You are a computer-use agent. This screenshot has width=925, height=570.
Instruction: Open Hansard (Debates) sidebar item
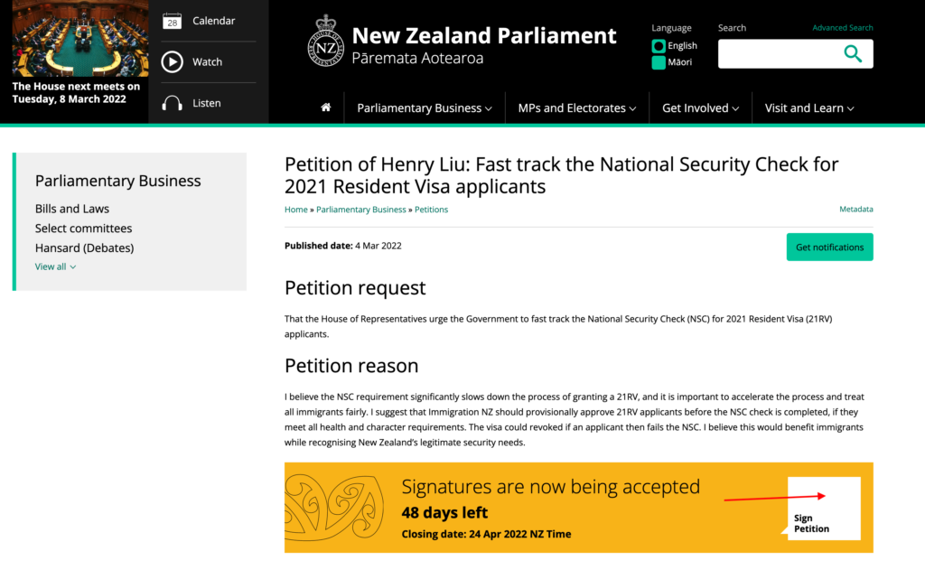(84, 248)
